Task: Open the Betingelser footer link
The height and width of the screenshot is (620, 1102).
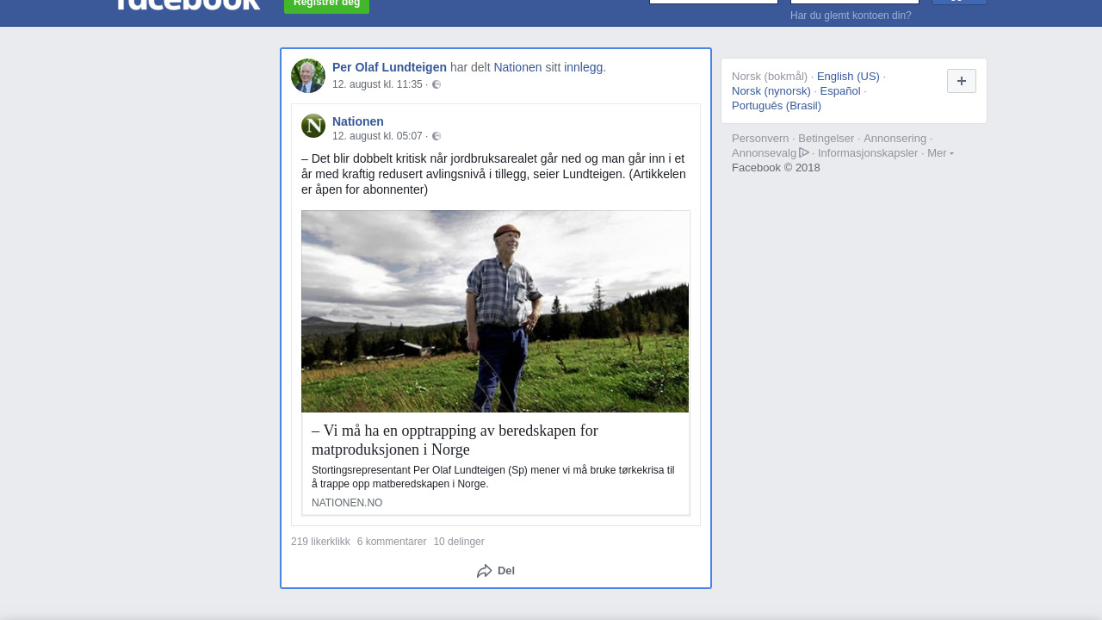Action: (826, 139)
